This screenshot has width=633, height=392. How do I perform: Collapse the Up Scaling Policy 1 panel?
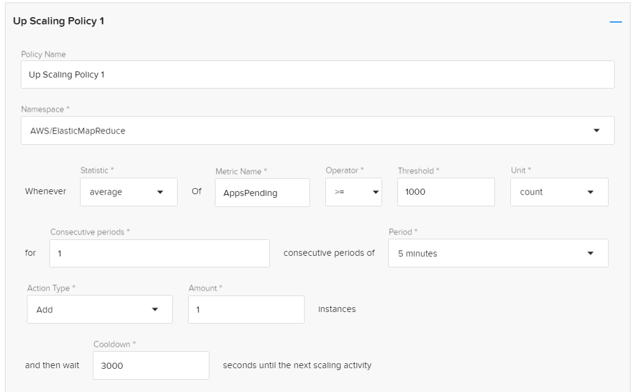pos(615,22)
